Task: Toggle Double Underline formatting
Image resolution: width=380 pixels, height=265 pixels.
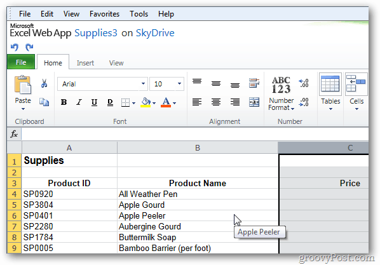Action: [110, 102]
